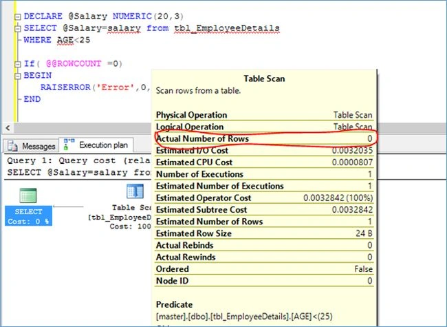447x327 pixels.
Task: Click the Query 1 cost header text
Action: point(78,160)
